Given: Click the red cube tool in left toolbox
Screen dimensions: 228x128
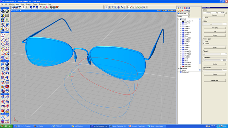Looking at the screenshot, I should point(7,87).
